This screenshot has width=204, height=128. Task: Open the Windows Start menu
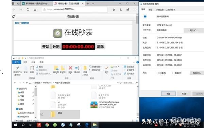tap(15, 125)
